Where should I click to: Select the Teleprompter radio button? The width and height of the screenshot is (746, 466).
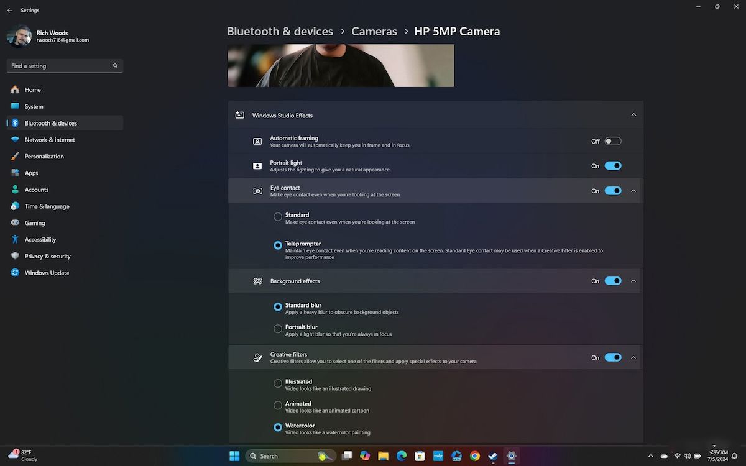[x=278, y=245]
